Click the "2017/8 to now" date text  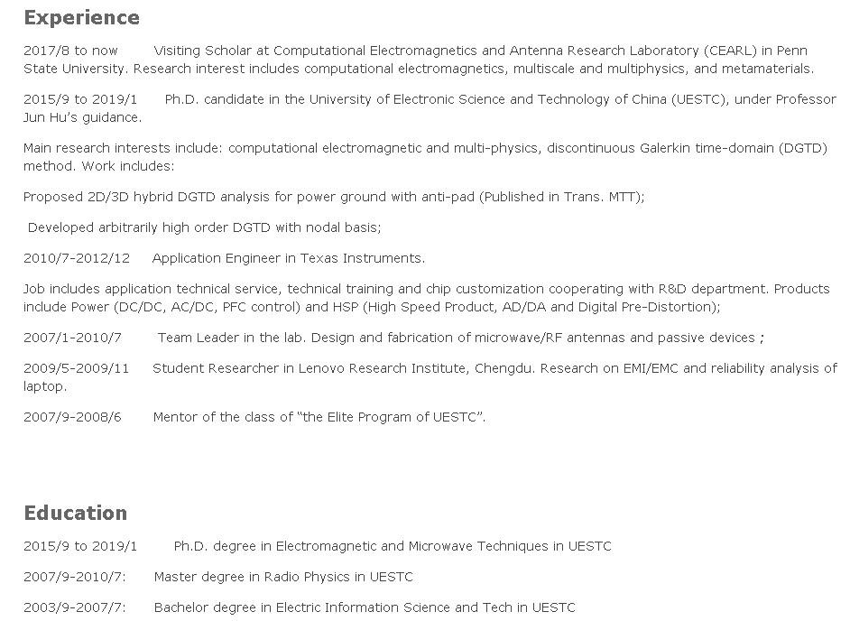point(70,51)
